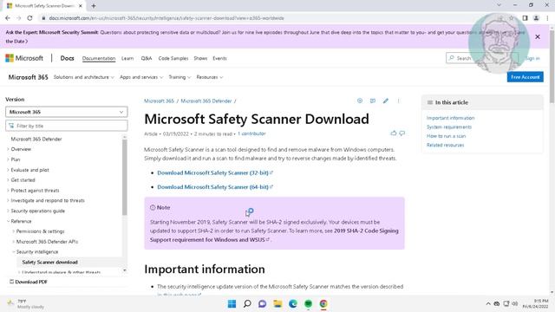Open the weather widget on taskbar
Screen dimensions: 555x312
click(25, 304)
